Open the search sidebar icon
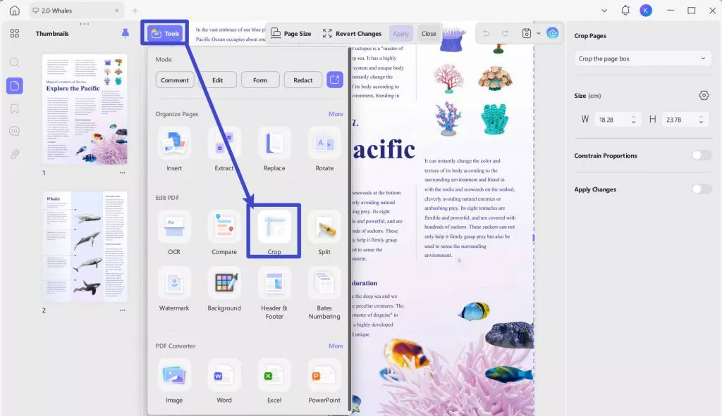This screenshot has width=722, height=416. [x=15, y=63]
